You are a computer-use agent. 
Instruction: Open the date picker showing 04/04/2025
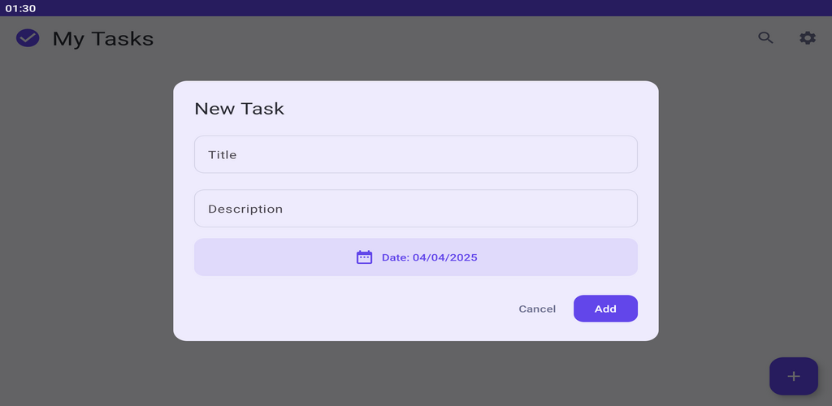coord(415,257)
